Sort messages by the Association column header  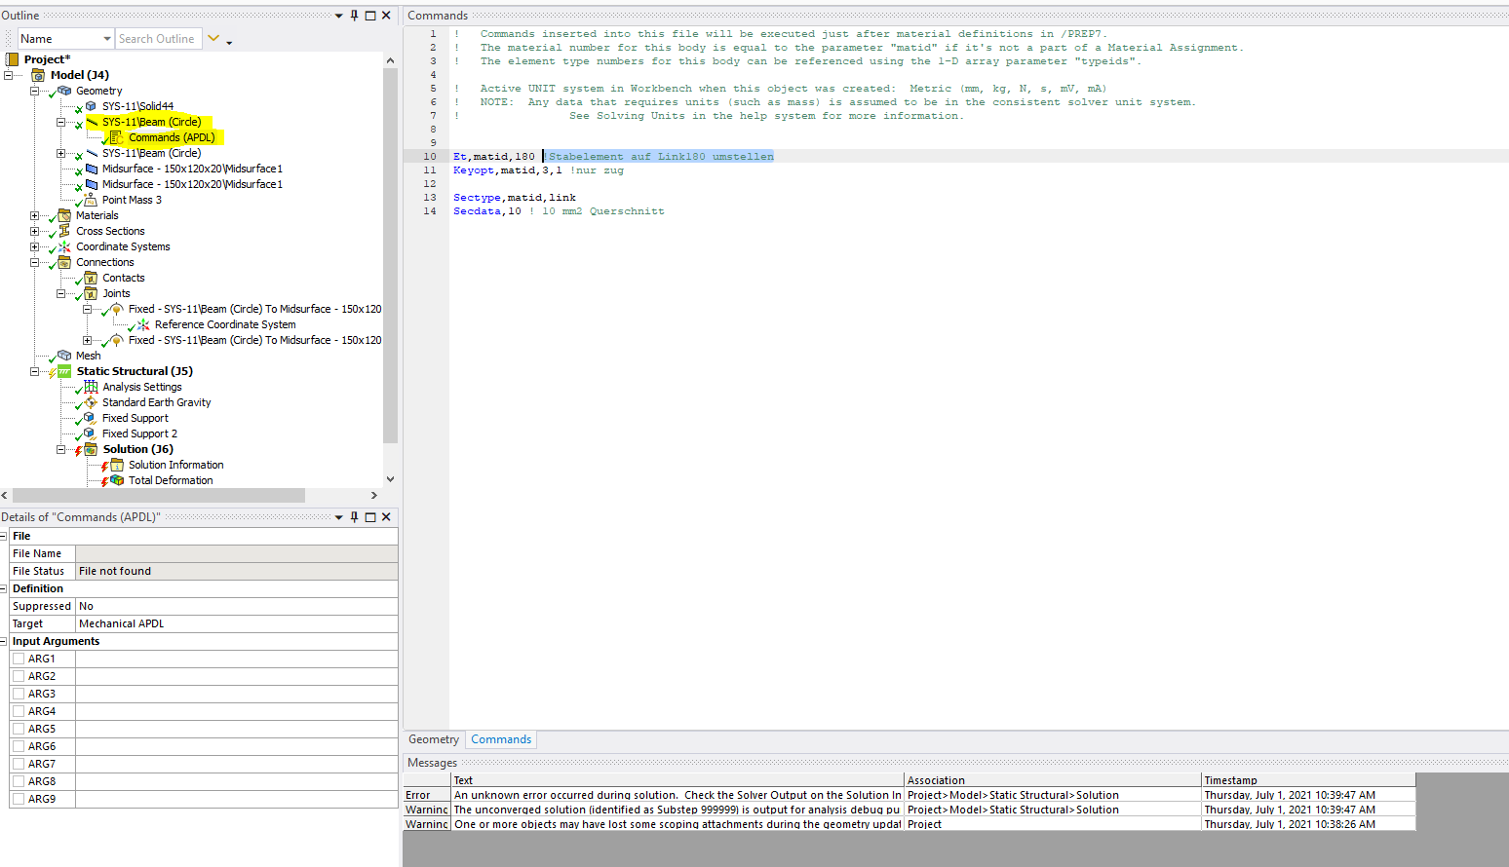pos(1053,780)
